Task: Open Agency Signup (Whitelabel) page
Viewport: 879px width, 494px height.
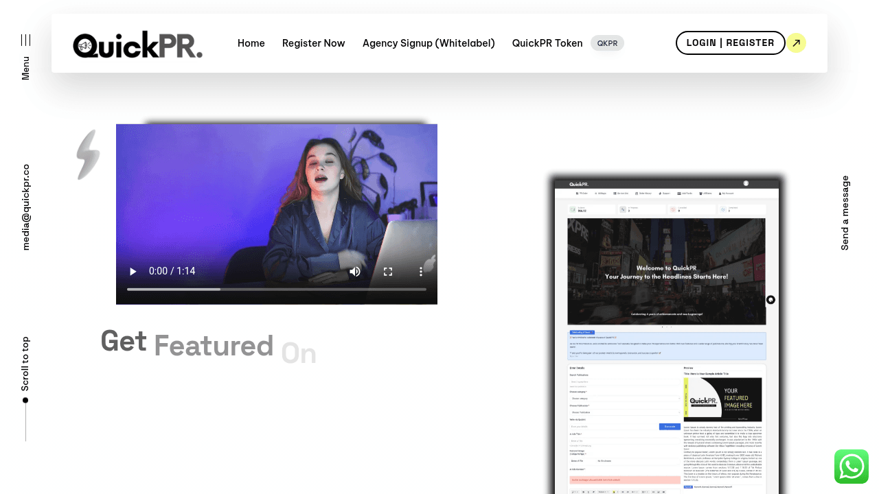Action: click(x=429, y=43)
